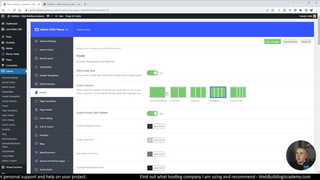Screen dimensions: 320x180
Task: Click the Global Sections icon in options panel
Action: click(x=36, y=84)
